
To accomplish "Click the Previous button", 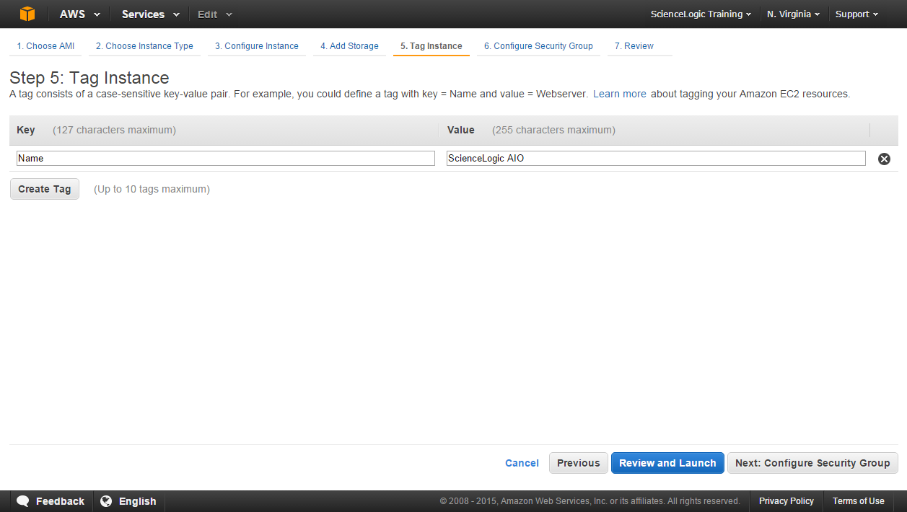I will [x=578, y=463].
